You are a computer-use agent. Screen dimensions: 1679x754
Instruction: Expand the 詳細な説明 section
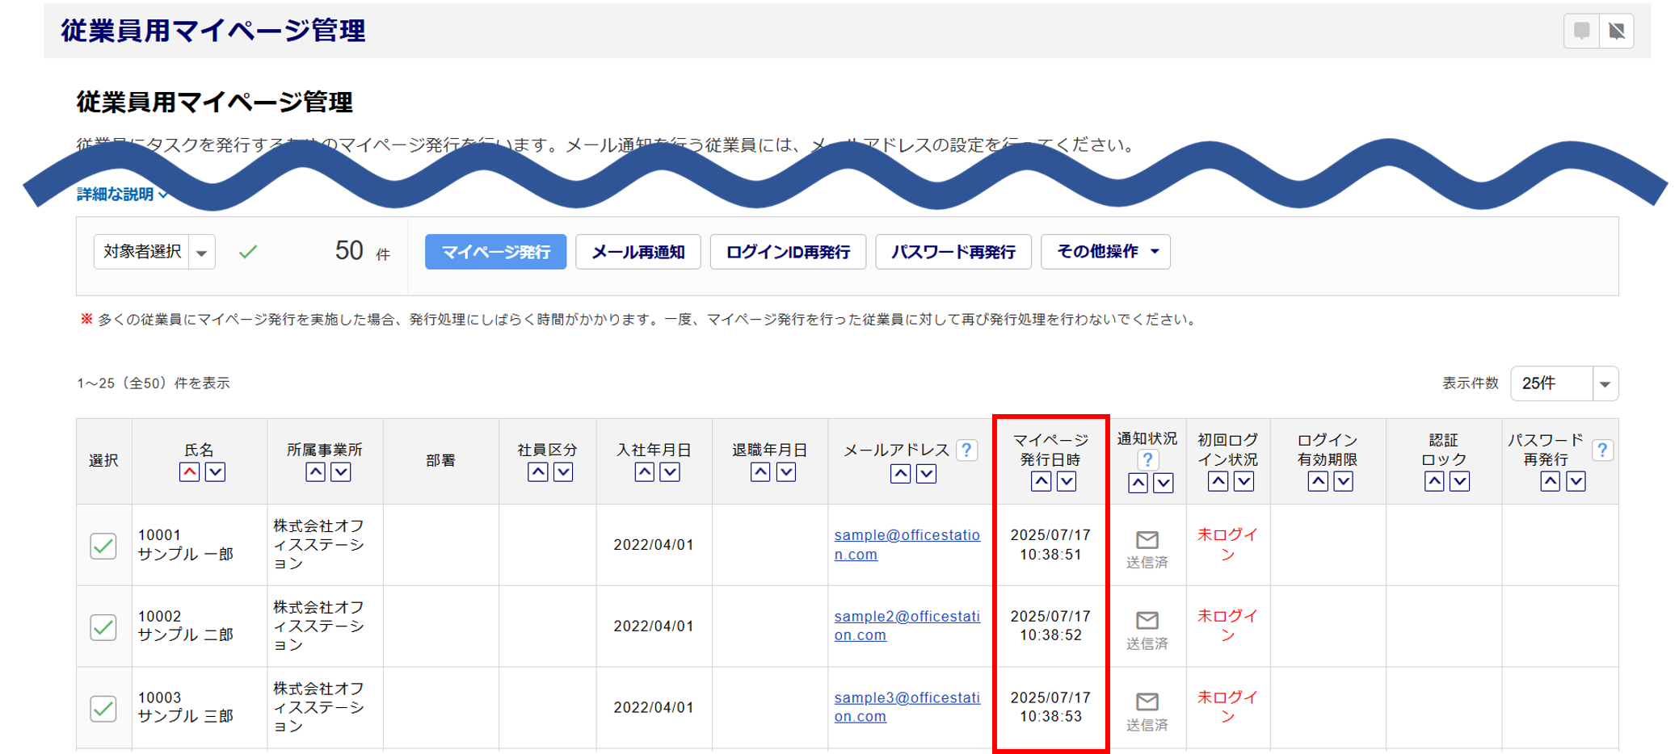point(122,194)
